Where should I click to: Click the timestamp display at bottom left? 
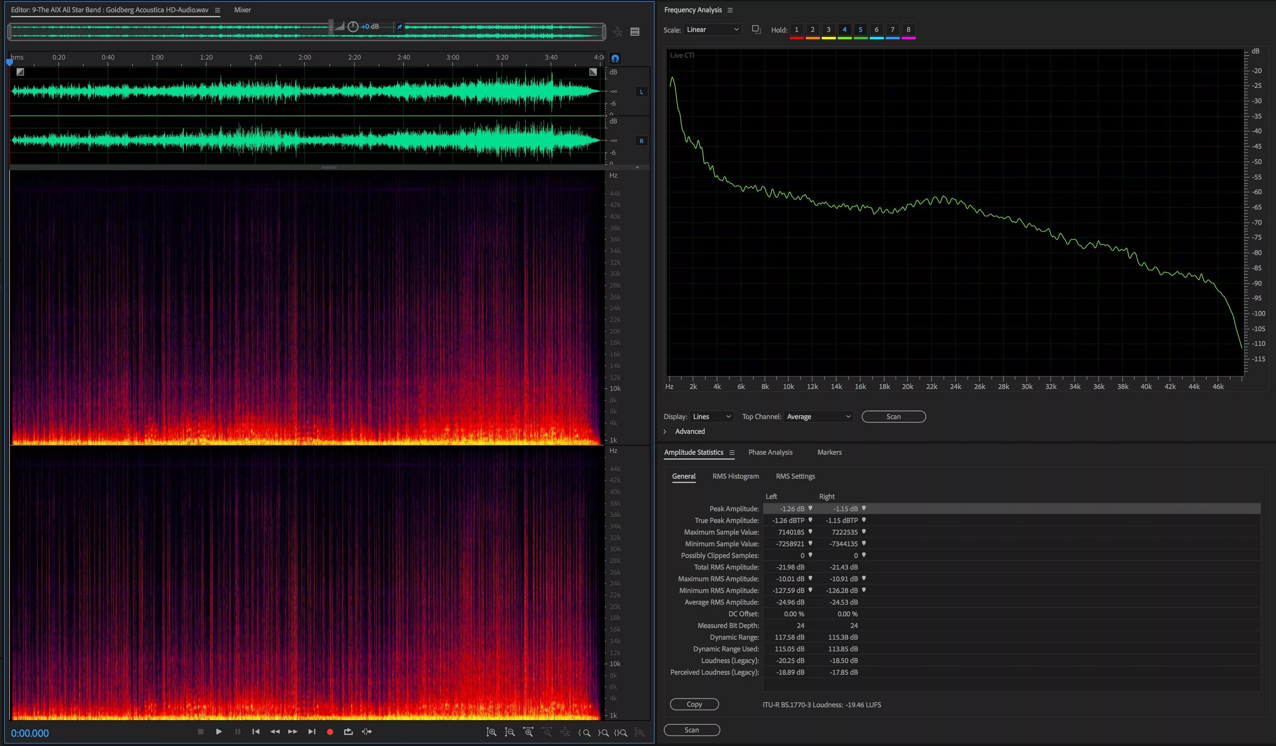(x=30, y=733)
